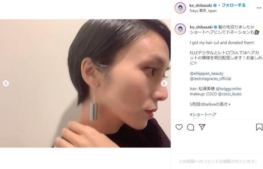Visit @ellejapan_beauty mention
263x169 pixels.
[x=207, y=74]
